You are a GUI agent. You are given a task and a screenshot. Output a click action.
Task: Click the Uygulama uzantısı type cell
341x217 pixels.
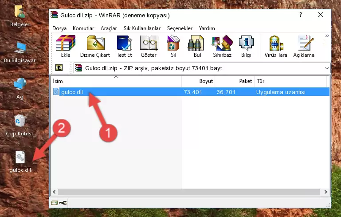point(281,92)
